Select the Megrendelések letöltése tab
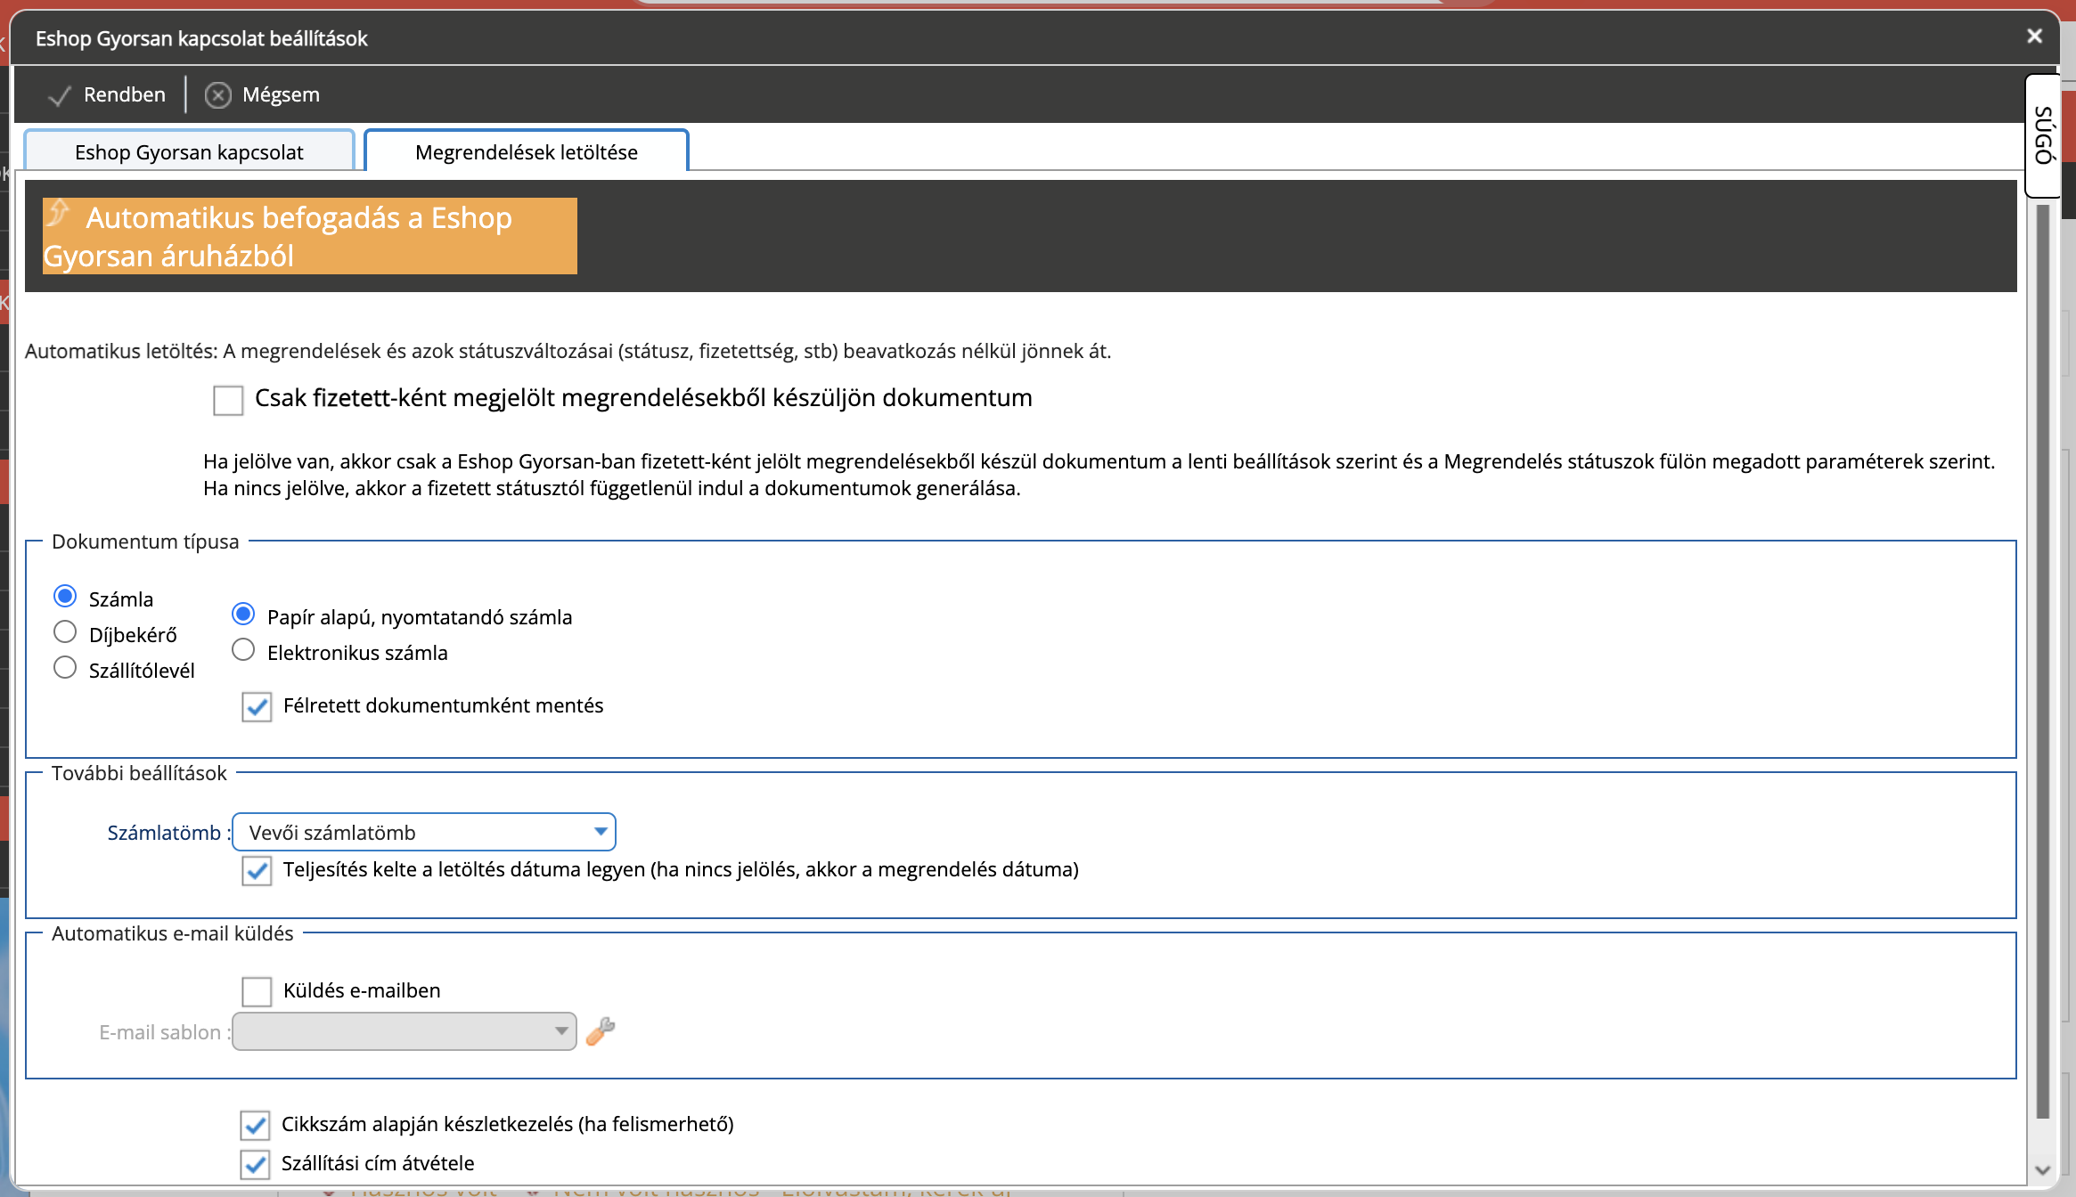The image size is (2076, 1197). [x=526, y=151]
